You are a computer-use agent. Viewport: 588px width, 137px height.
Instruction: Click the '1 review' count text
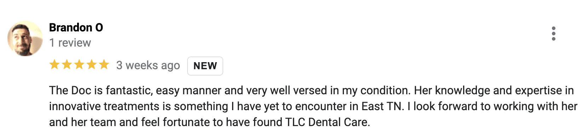pyautogui.click(x=70, y=43)
